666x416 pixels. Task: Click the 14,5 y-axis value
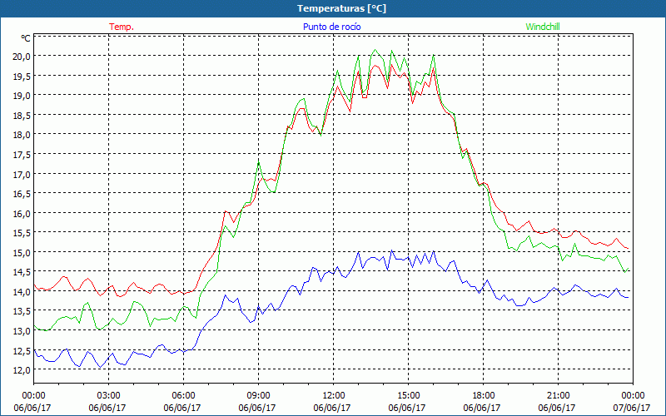pos(22,273)
